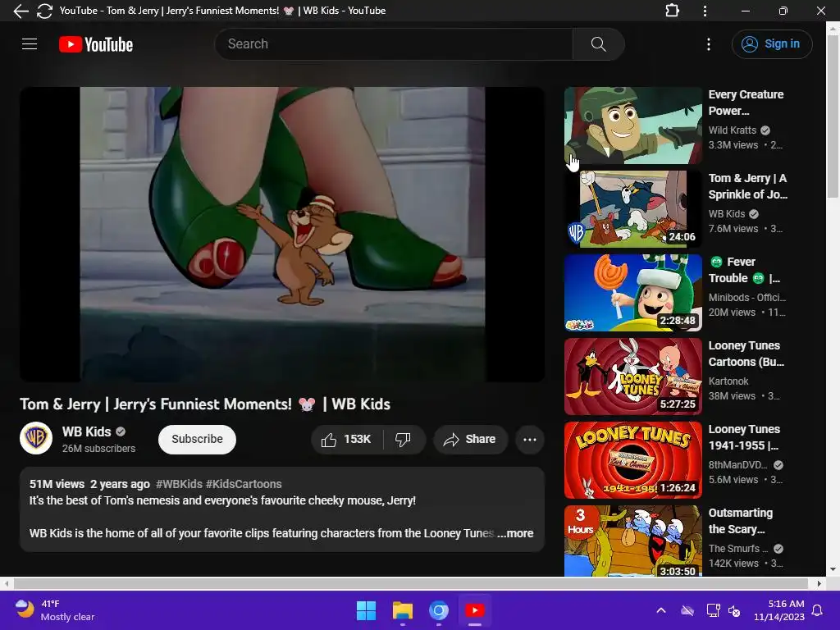Reload the page with refresh icon
The height and width of the screenshot is (630, 840).
click(x=44, y=11)
